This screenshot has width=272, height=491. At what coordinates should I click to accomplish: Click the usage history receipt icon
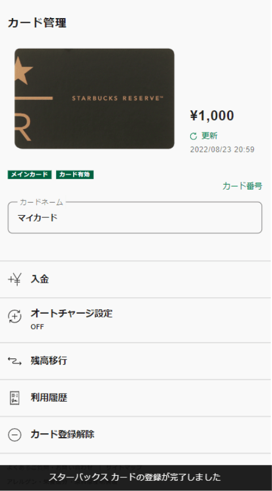(x=14, y=398)
